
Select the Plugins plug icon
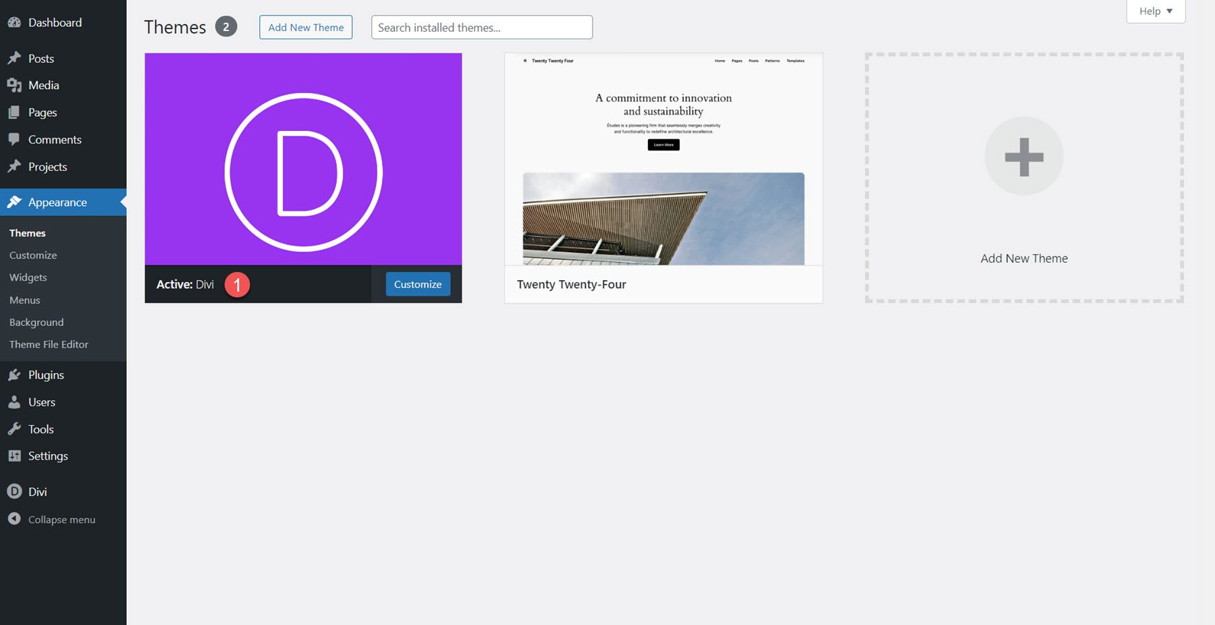(x=15, y=375)
